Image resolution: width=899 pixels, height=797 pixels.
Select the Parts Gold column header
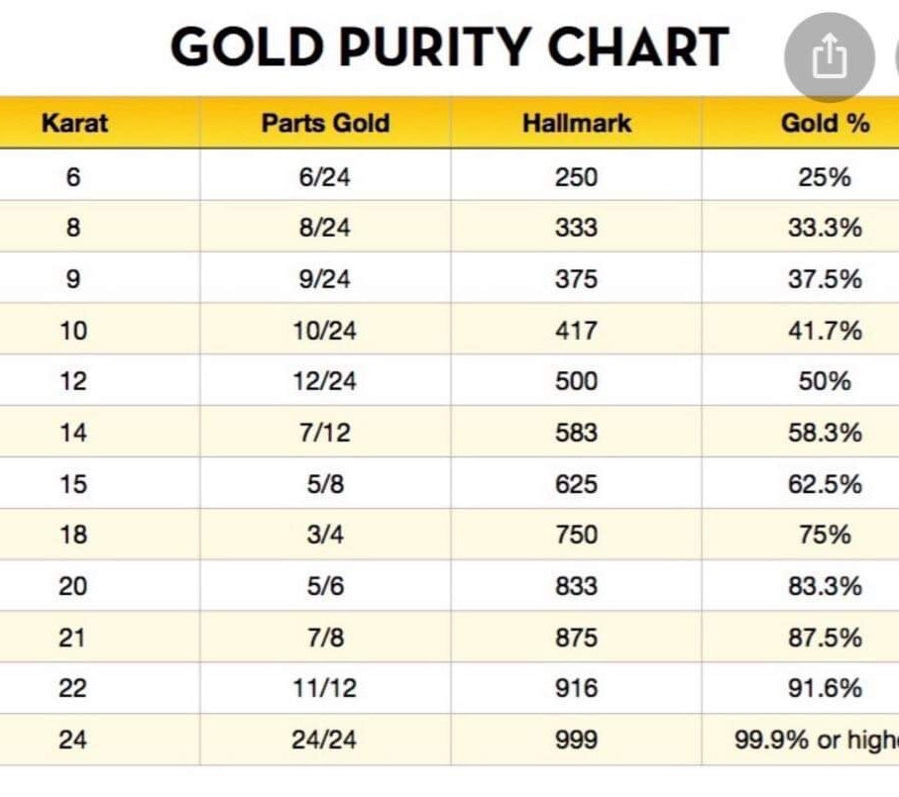pos(325,124)
